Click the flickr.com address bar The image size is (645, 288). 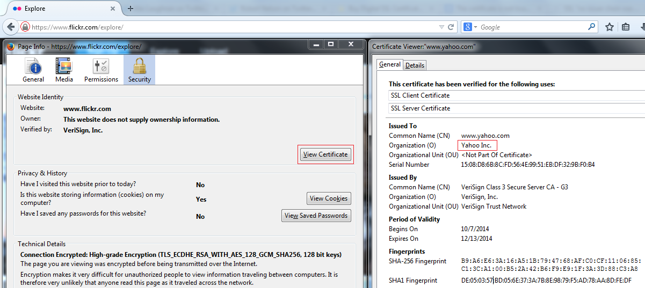point(234,27)
